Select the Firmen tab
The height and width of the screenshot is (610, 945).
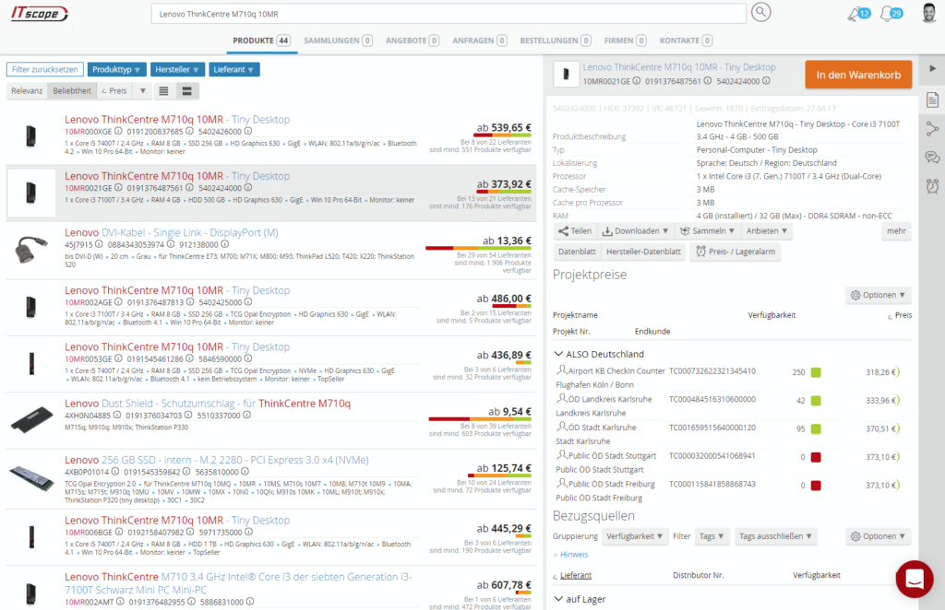[x=625, y=41]
